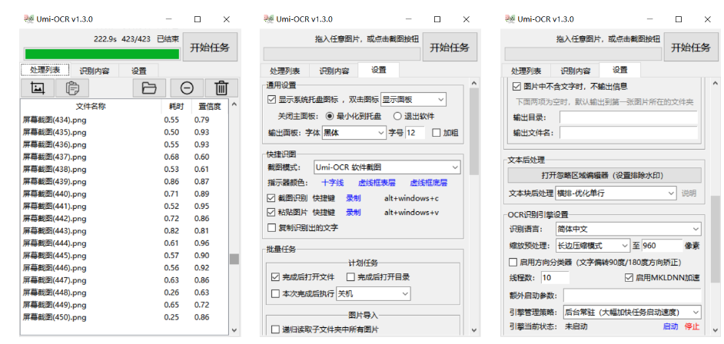Open the folder browse icon in left window
This screenshot has width=724, height=344.
point(149,88)
